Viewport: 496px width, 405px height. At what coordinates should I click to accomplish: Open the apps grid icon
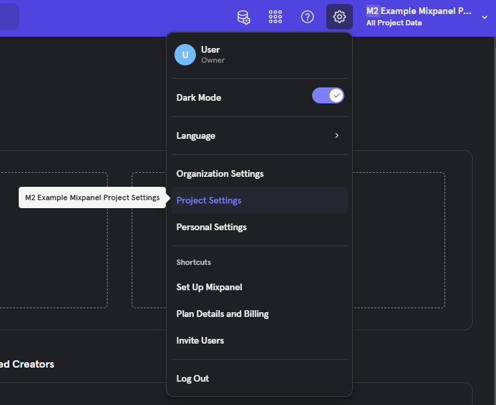[275, 17]
